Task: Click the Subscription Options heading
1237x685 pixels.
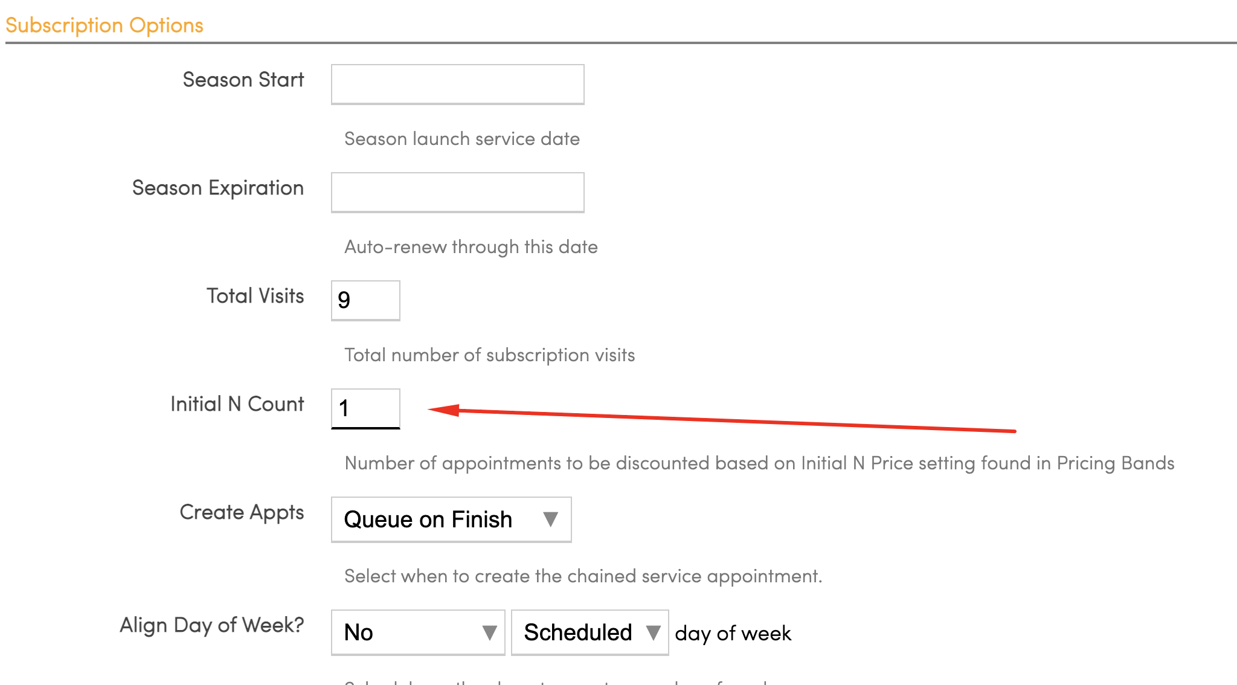Action: tap(104, 25)
